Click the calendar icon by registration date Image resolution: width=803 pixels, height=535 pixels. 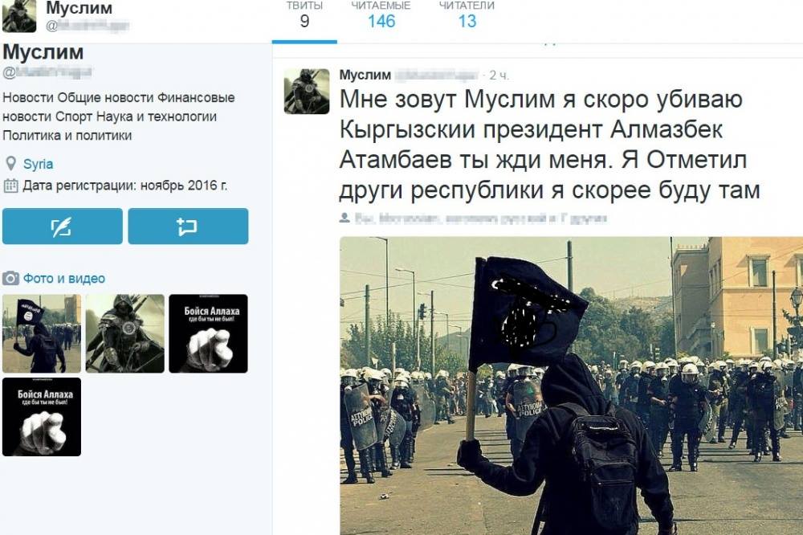coord(10,186)
